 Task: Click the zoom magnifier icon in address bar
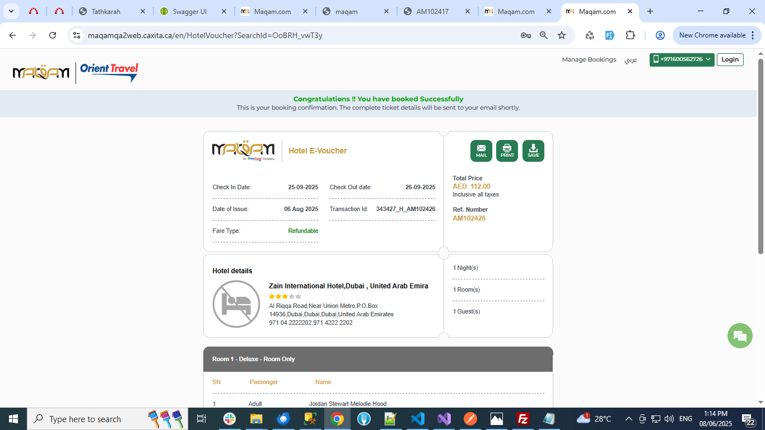coord(544,35)
